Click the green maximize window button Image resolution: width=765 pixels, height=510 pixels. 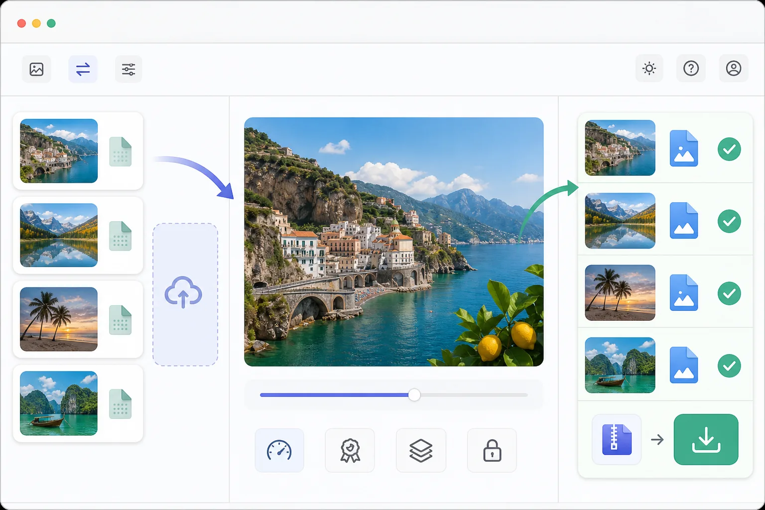point(51,23)
